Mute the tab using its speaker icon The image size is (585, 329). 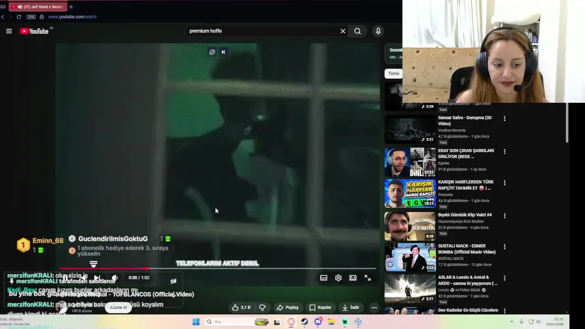[20, 7]
